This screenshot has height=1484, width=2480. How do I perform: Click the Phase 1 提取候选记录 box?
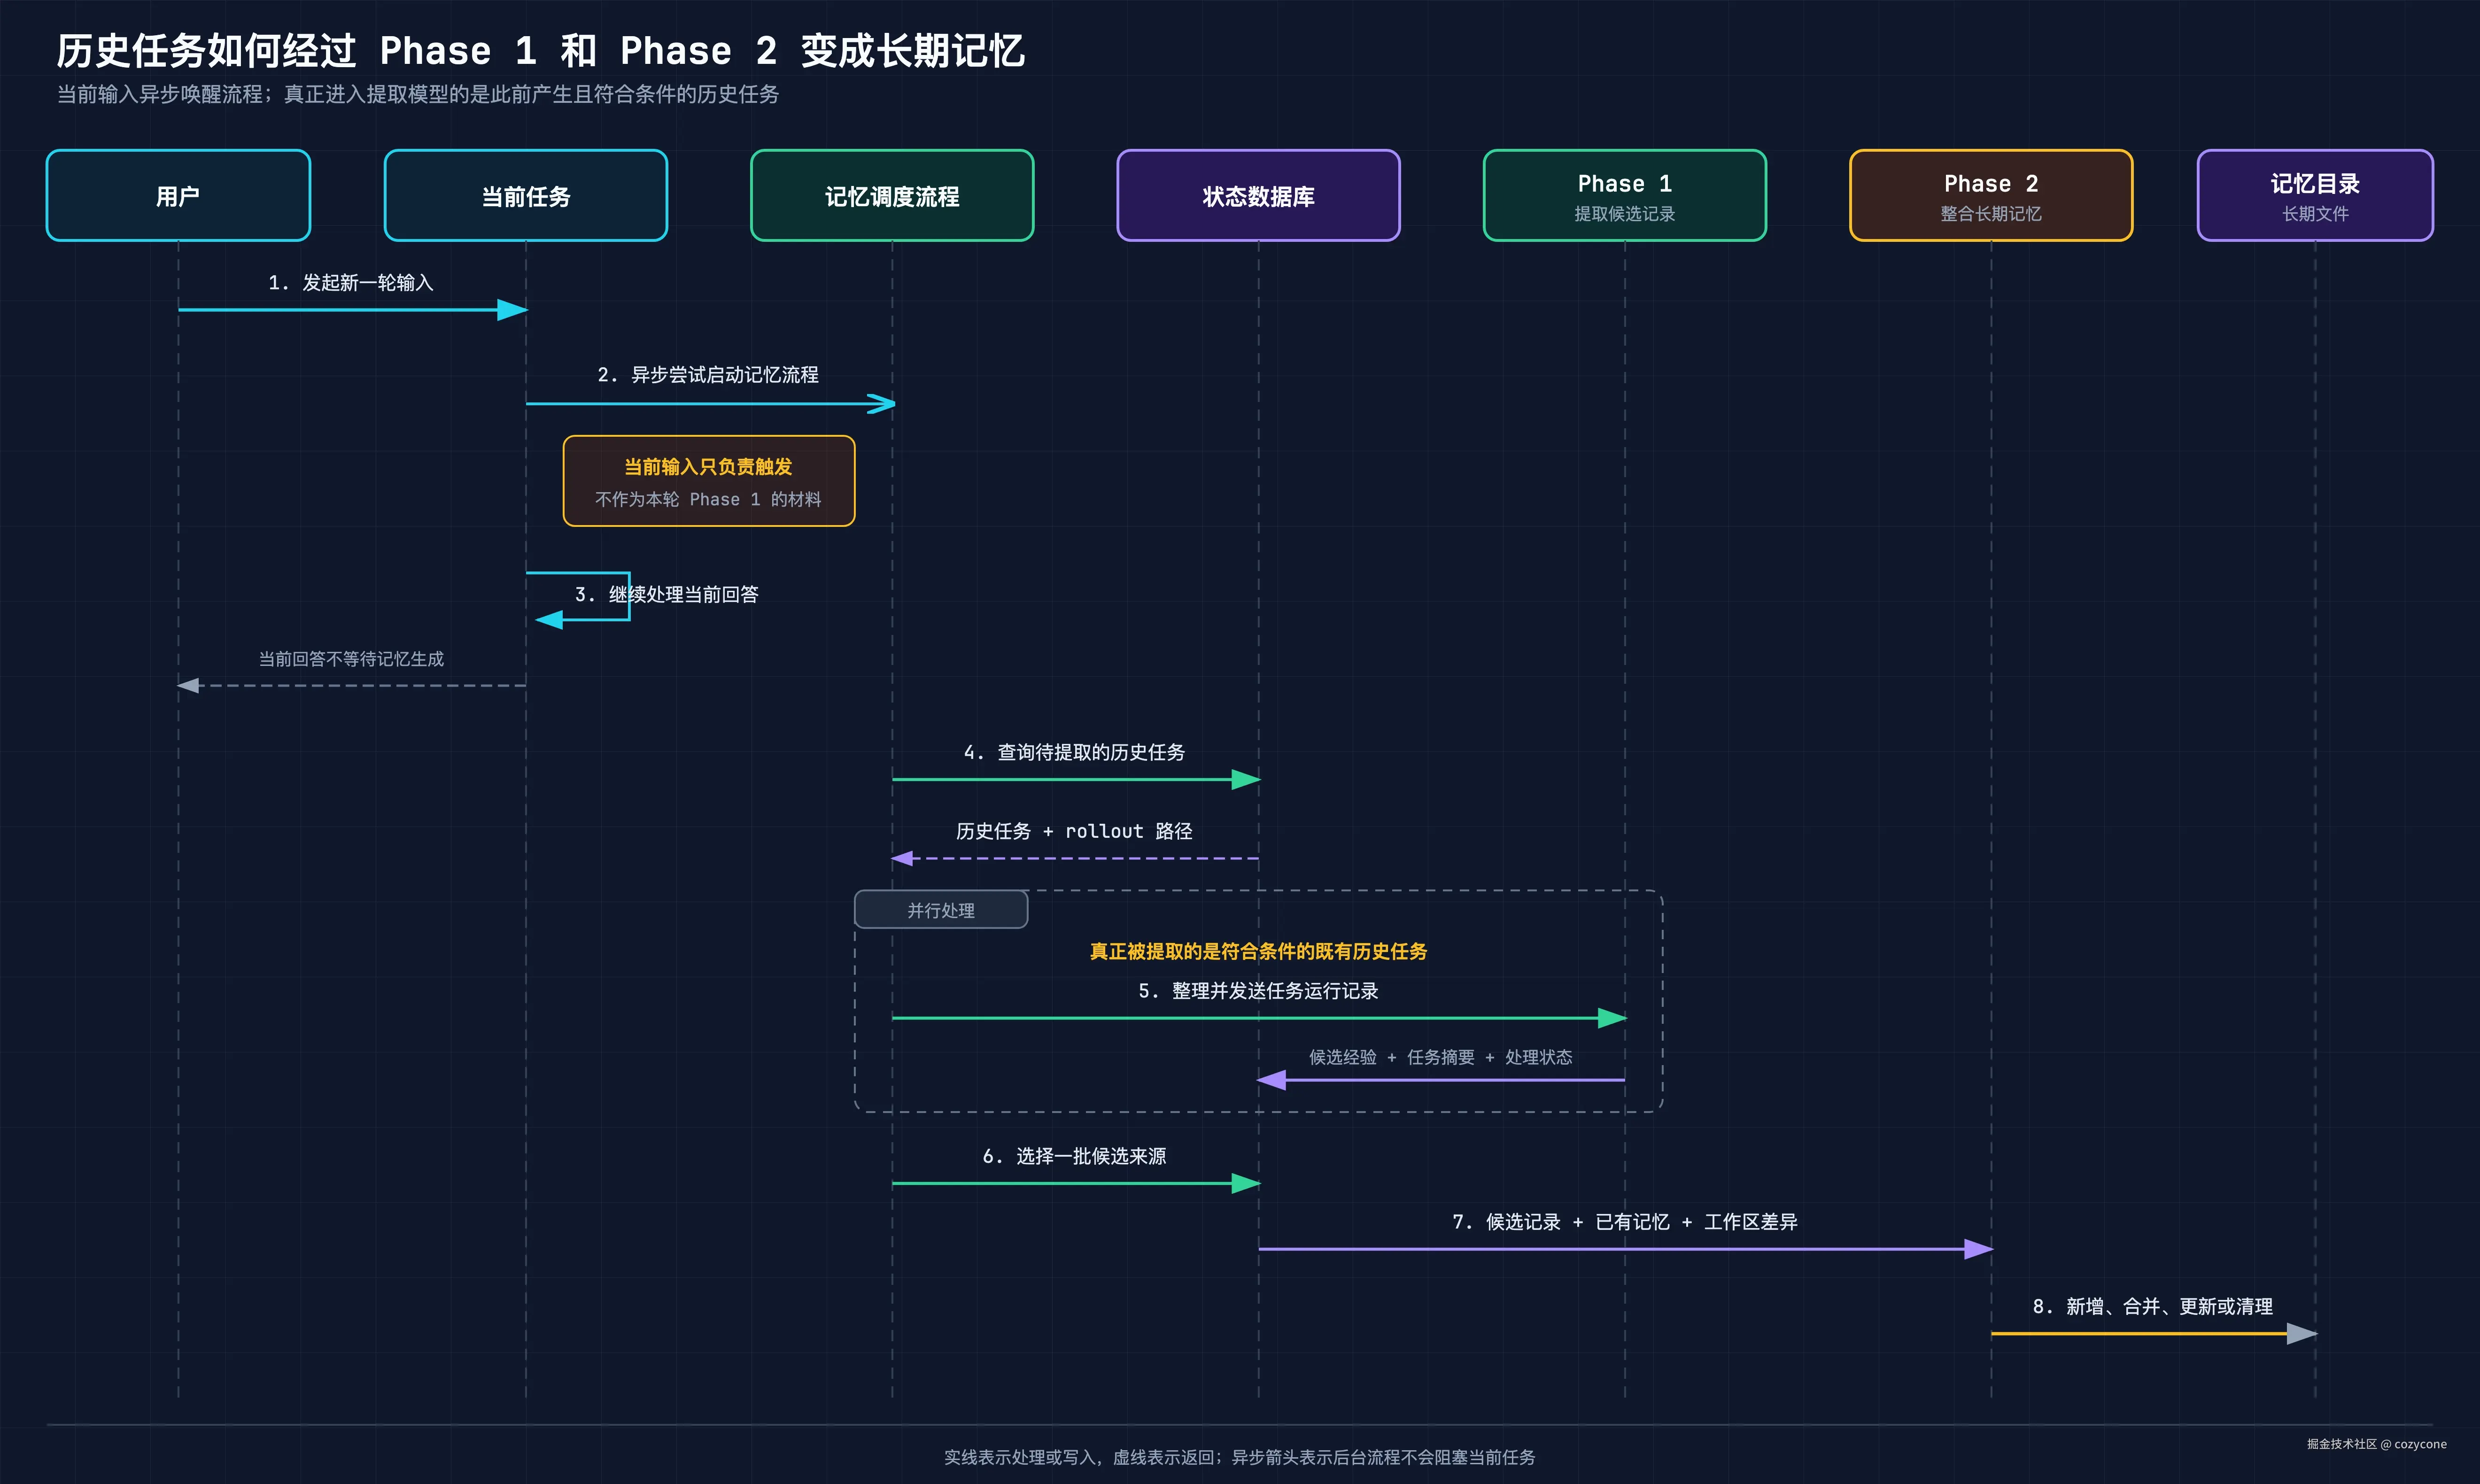pos(1625,196)
